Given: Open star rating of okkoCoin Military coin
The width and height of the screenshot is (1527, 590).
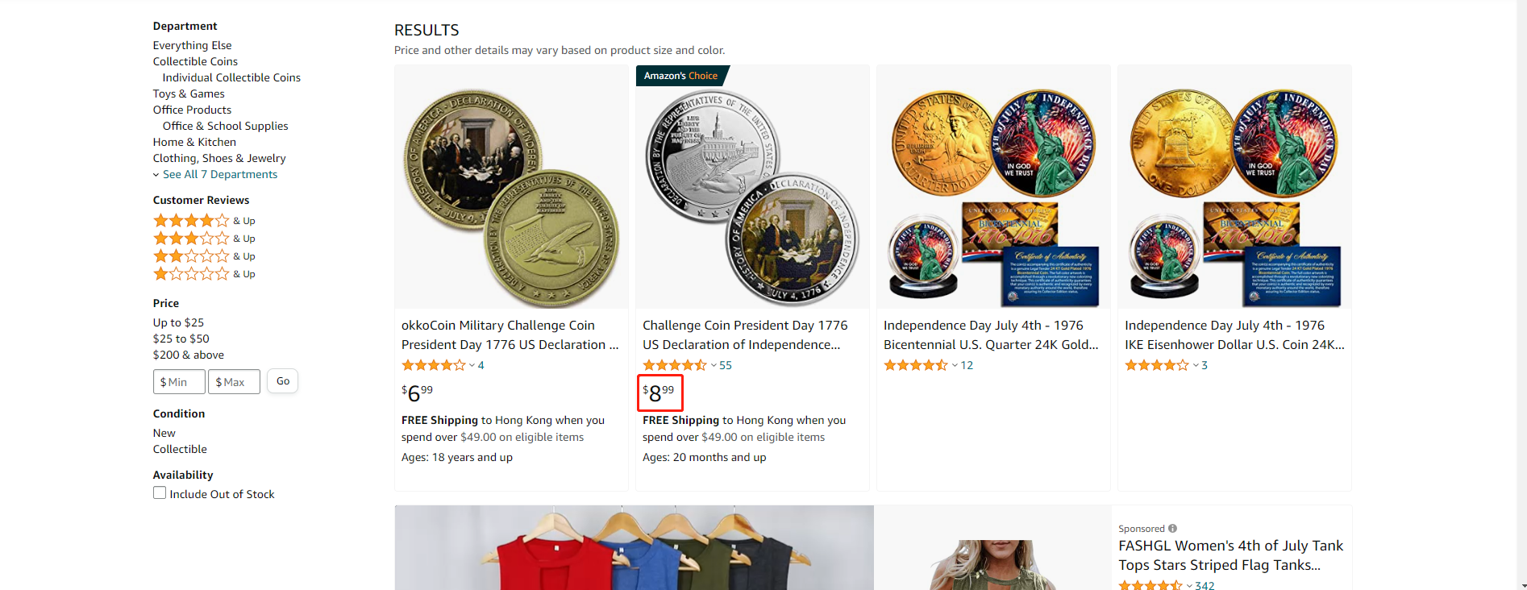Looking at the screenshot, I should [x=434, y=365].
